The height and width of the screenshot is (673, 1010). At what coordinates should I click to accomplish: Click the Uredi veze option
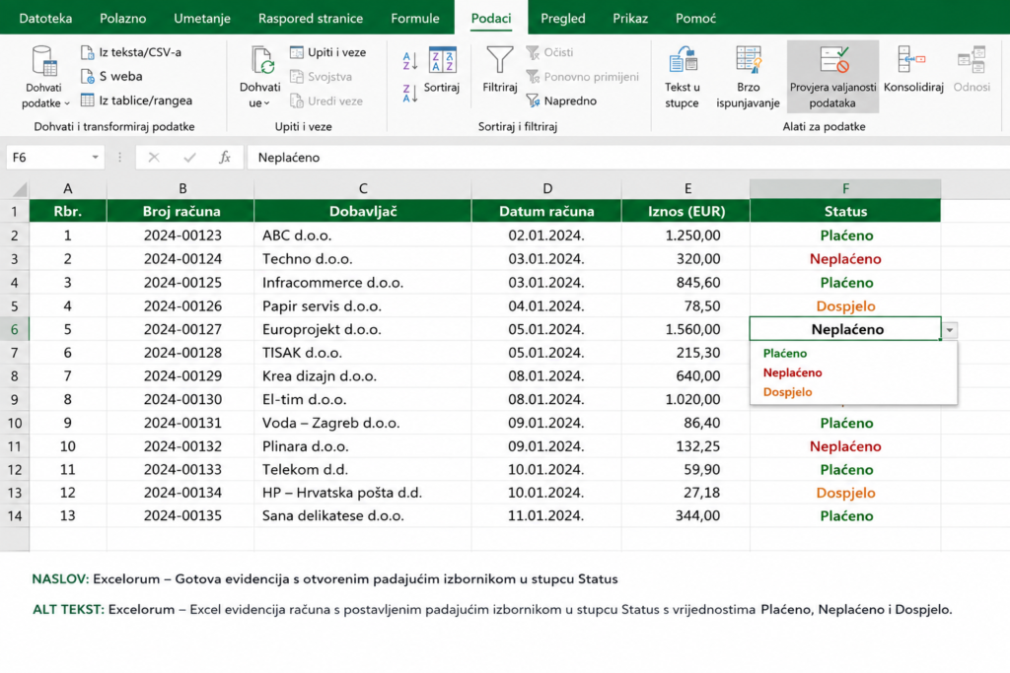pos(325,101)
